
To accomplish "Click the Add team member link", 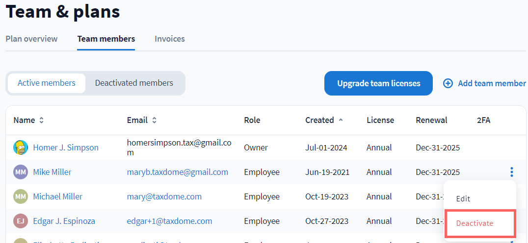I will click(491, 83).
